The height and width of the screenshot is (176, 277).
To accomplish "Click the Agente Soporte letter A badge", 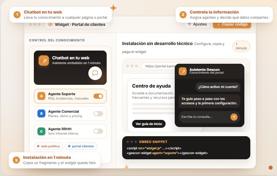I will click(x=41, y=96).
